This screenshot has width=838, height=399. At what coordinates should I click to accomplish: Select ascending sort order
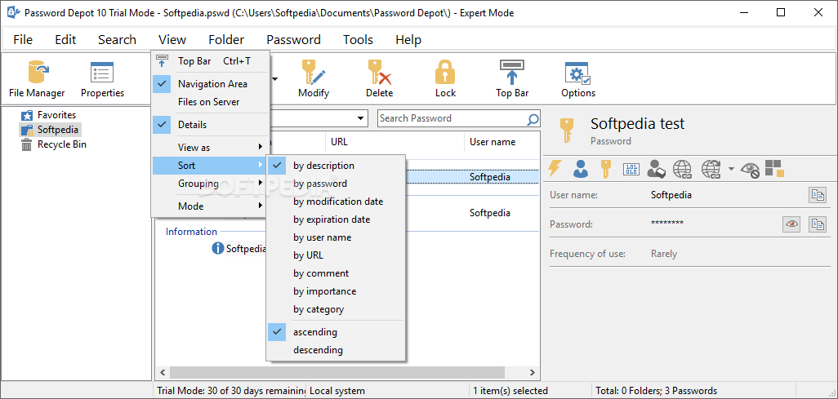[x=336, y=332]
